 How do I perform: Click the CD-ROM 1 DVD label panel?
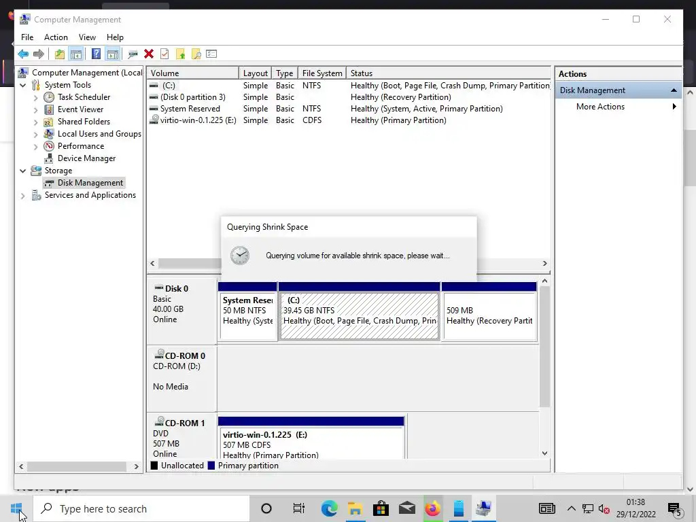point(181,437)
